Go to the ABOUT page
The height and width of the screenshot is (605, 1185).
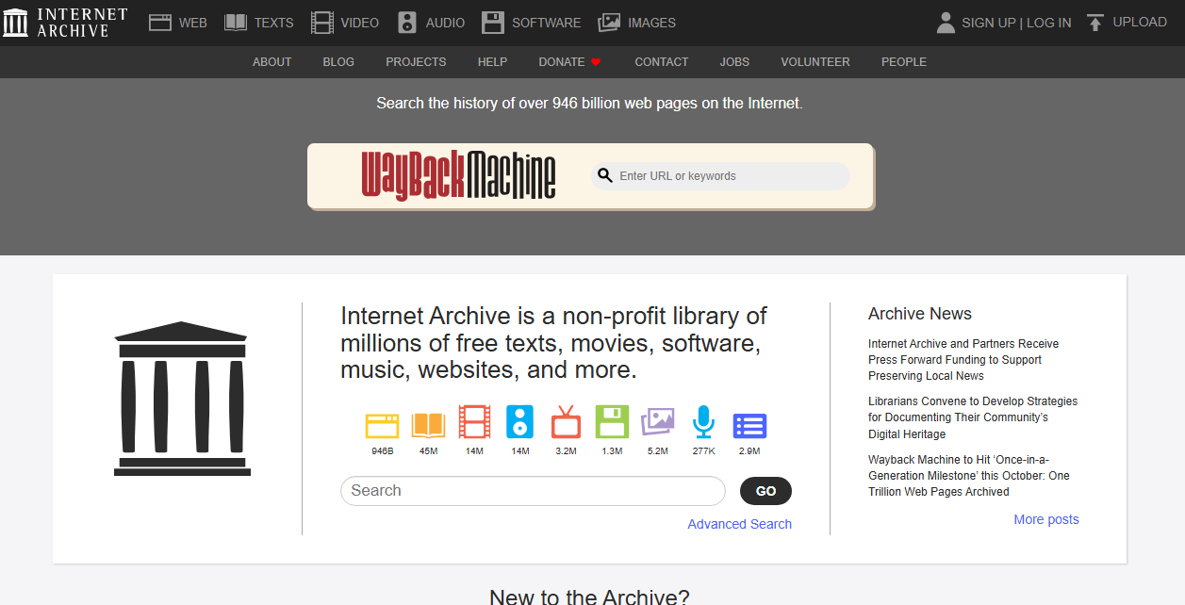click(272, 62)
